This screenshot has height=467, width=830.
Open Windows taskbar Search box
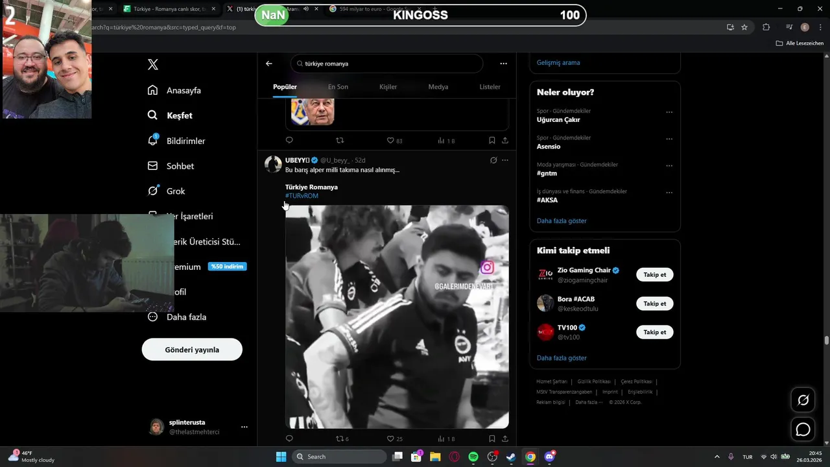pyautogui.click(x=340, y=457)
